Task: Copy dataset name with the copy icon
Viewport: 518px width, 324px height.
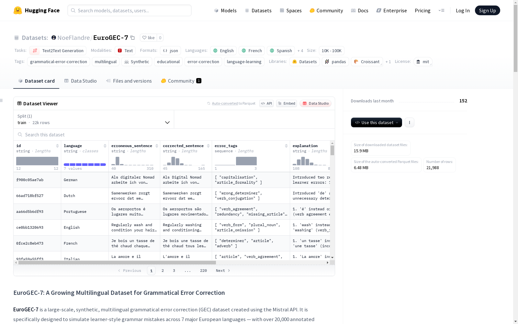Action: 132,38
